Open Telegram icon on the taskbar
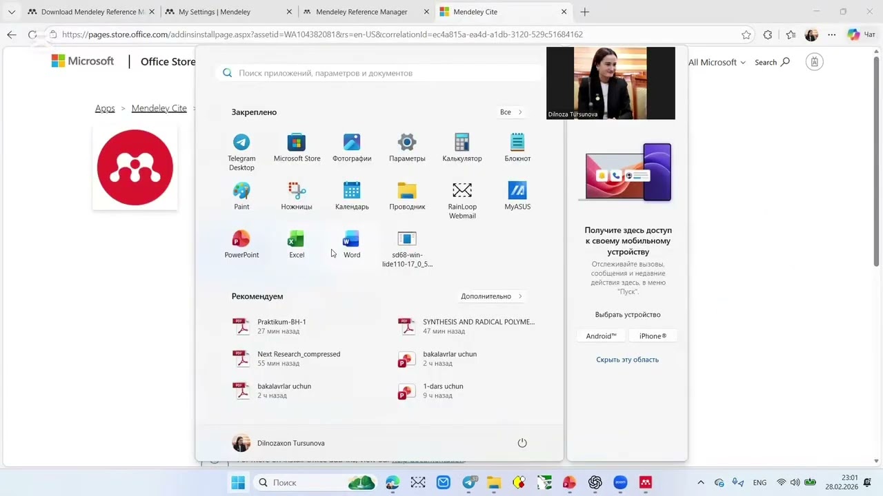This screenshot has height=496, width=883. point(469,483)
